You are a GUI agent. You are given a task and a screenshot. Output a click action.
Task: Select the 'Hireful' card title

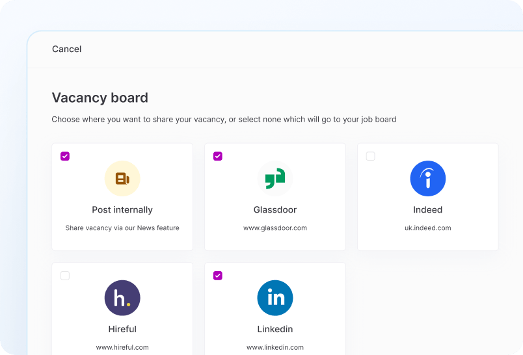(122, 329)
